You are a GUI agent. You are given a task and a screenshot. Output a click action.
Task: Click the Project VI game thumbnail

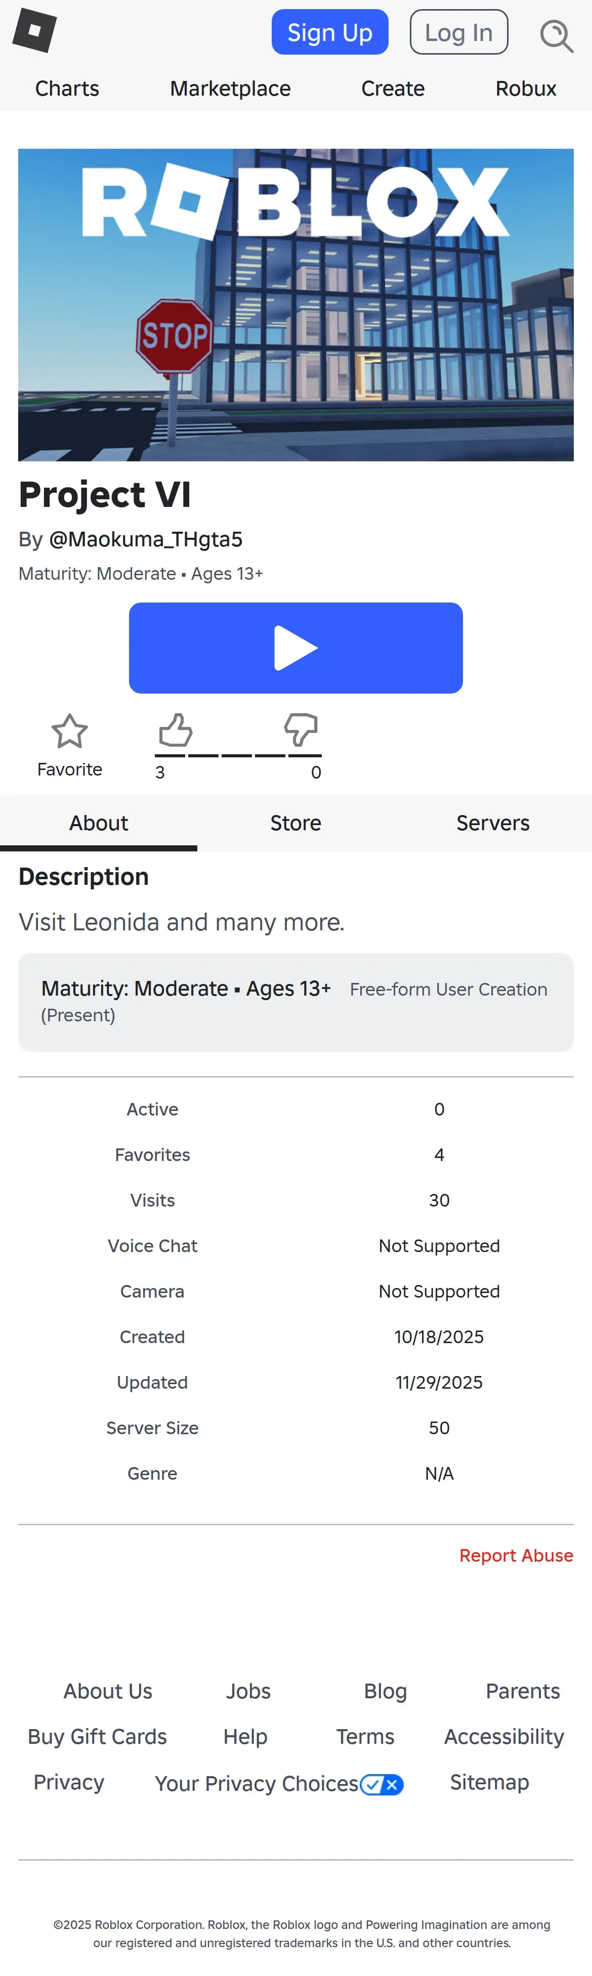(x=296, y=305)
